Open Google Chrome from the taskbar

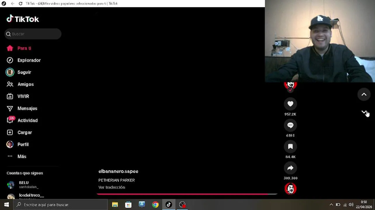click(155, 204)
